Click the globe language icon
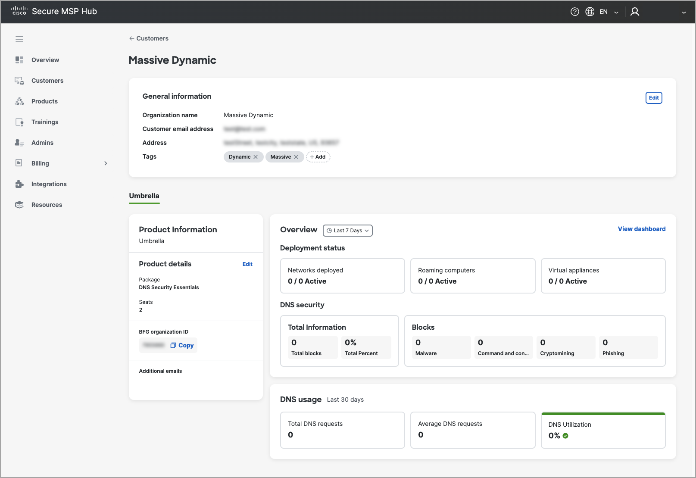Image resolution: width=696 pixels, height=478 pixels. tap(590, 12)
